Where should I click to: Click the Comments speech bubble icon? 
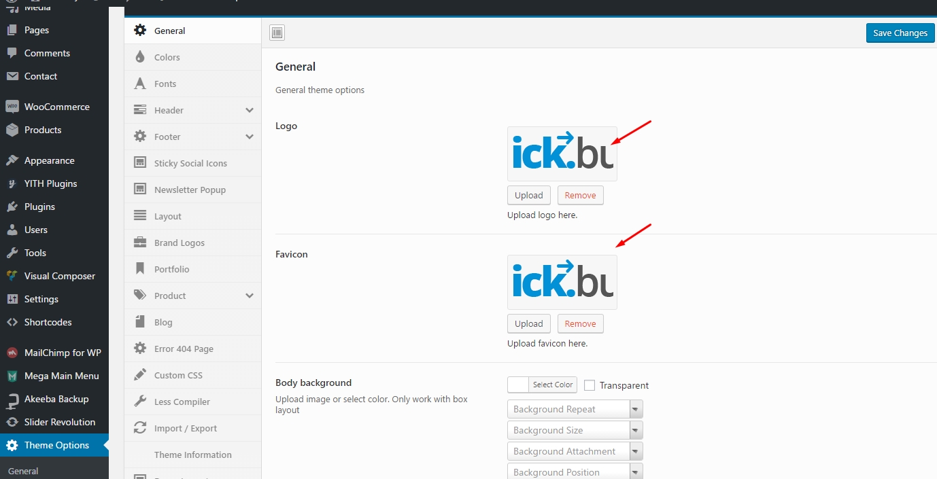(x=12, y=53)
